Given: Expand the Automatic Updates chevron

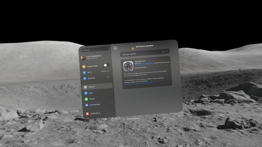Looking at the screenshot, I should point(167,51).
